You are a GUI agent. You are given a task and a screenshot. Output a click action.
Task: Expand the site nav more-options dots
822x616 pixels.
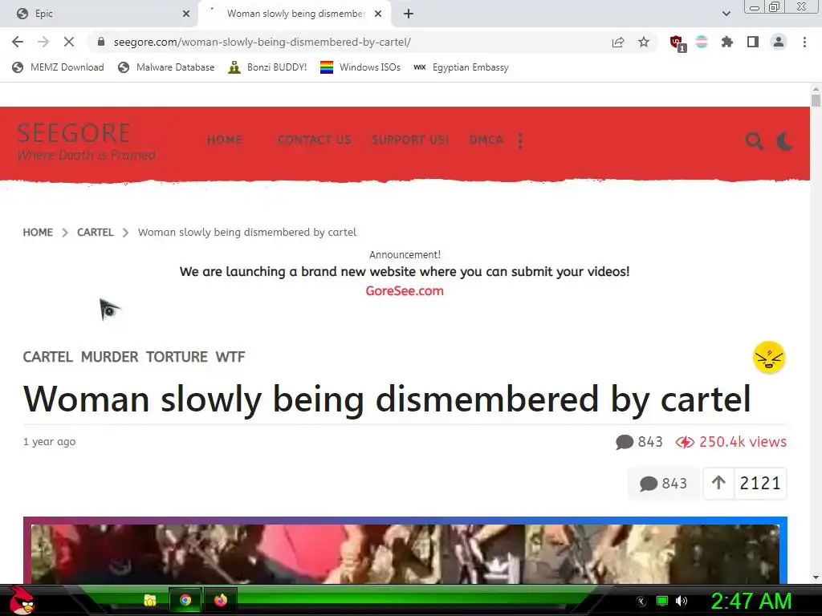point(520,140)
